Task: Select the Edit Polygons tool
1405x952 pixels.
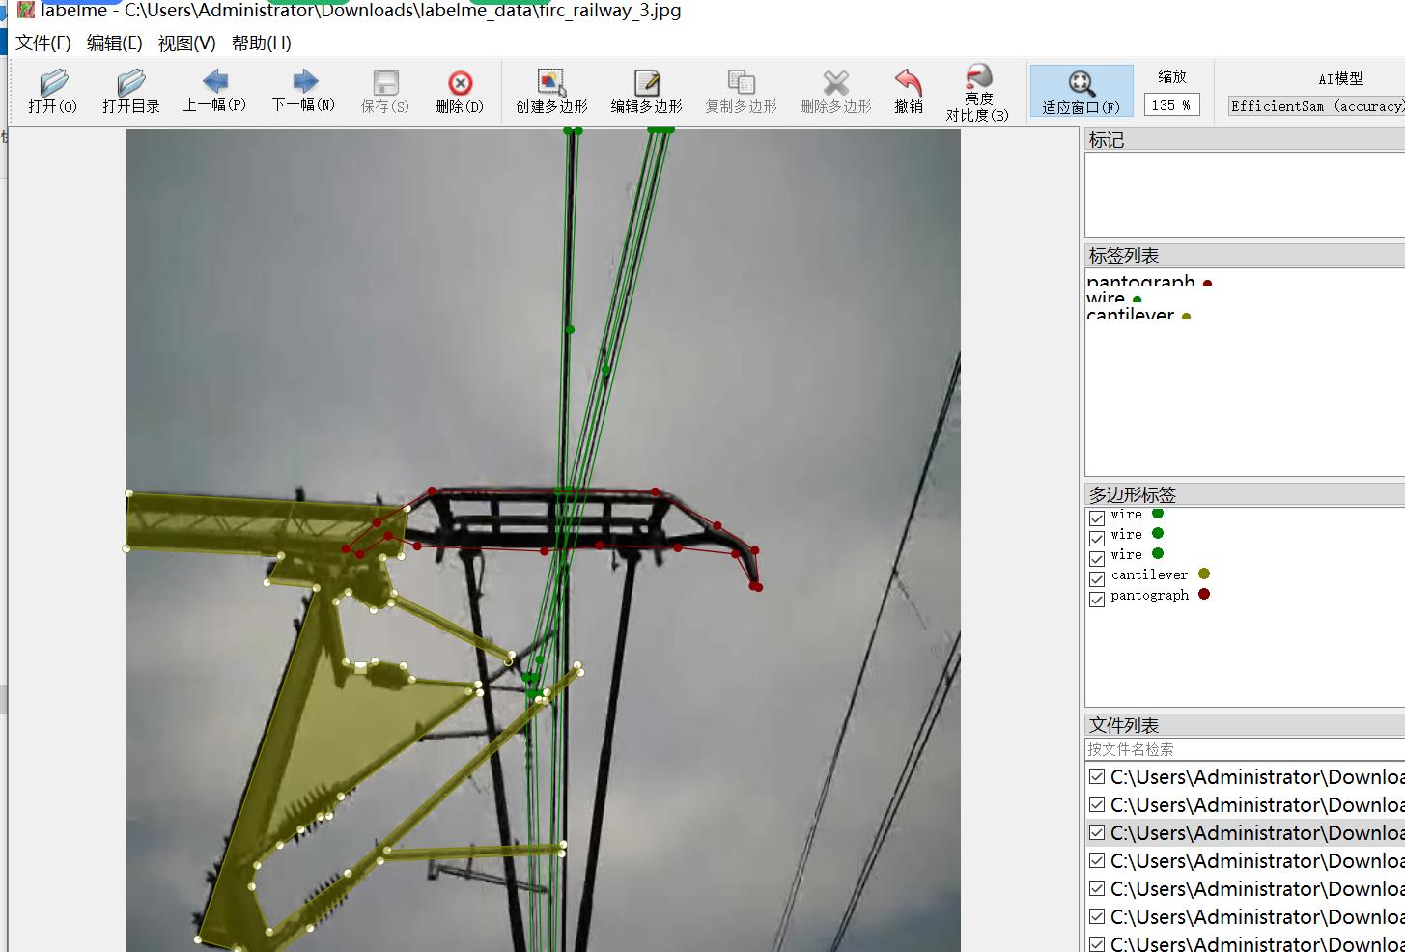Action: 646,91
